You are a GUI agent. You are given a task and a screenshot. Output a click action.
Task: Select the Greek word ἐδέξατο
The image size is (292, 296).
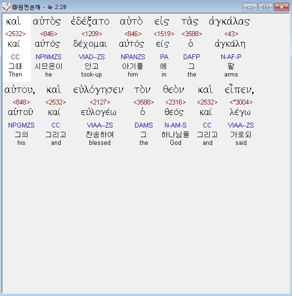click(x=90, y=21)
